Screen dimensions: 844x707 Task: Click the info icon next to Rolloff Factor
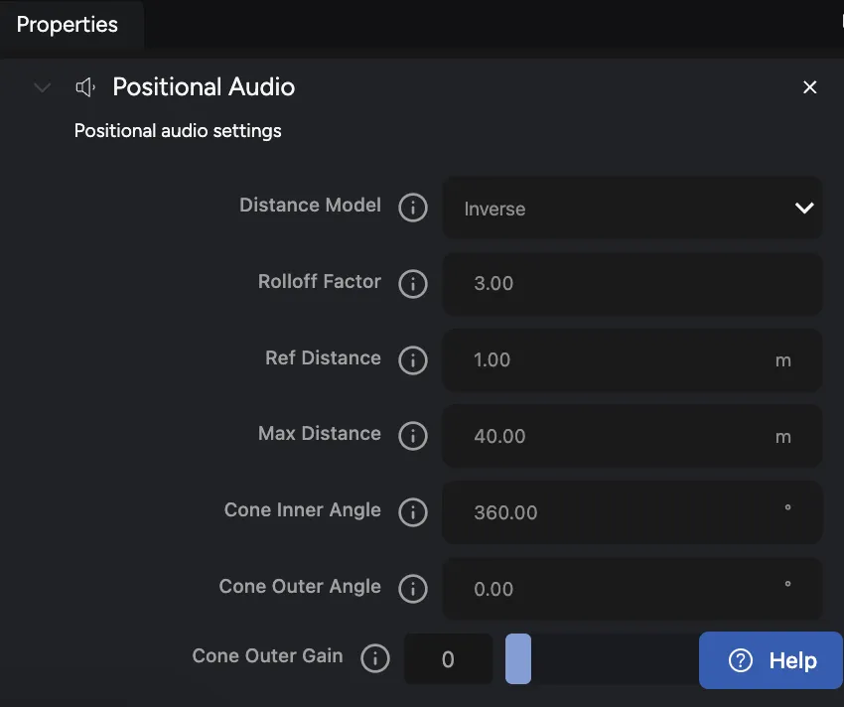(412, 284)
